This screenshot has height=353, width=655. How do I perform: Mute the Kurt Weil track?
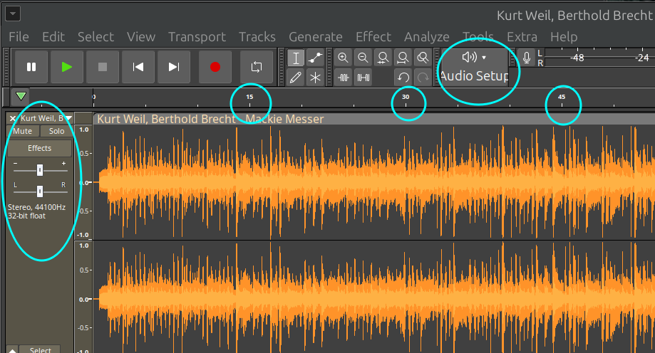point(23,131)
